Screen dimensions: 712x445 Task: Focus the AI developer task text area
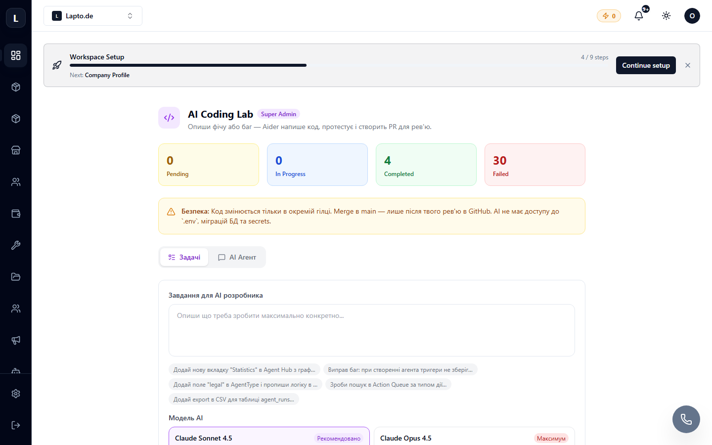pyautogui.click(x=372, y=330)
